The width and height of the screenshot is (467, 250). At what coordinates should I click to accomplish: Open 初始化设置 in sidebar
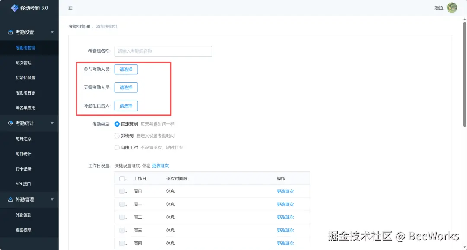click(x=26, y=78)
